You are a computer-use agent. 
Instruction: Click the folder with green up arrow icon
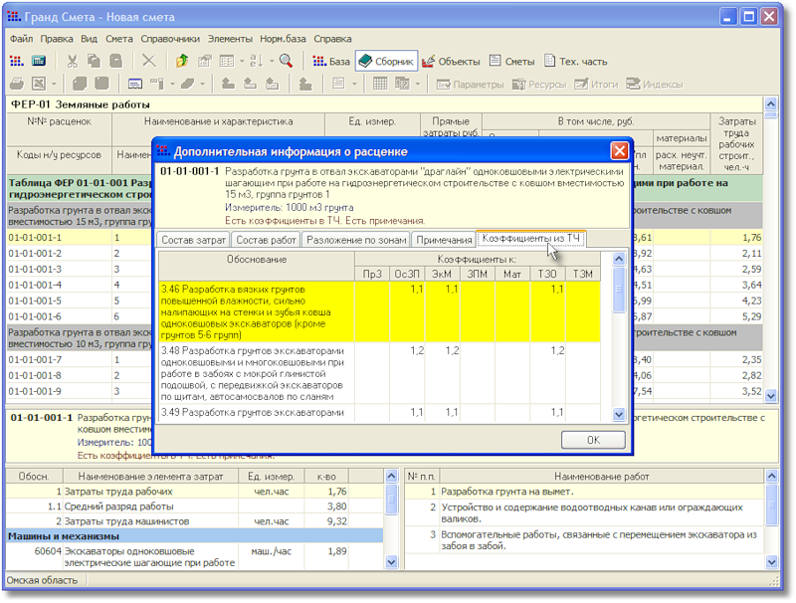tap(182, 62)
